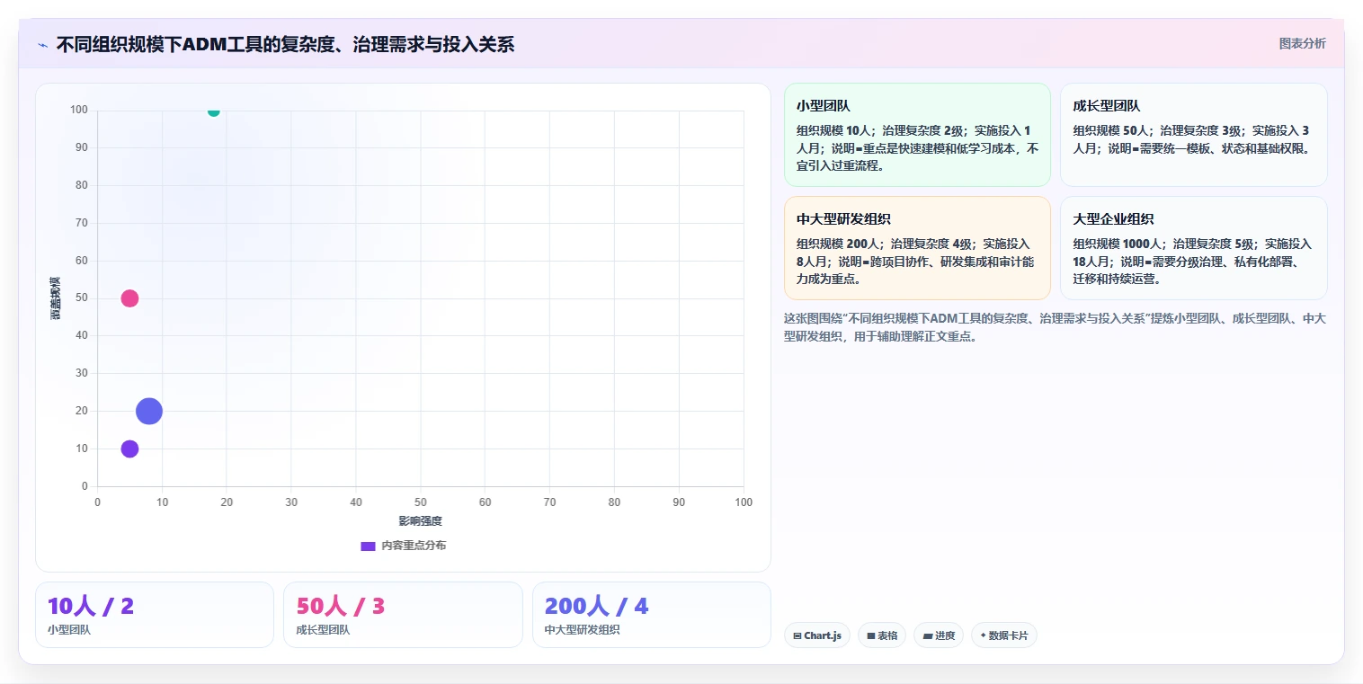Click the 影响强度 x-axis title
This screenshot has width=1363, height=684.
point(421,521)
